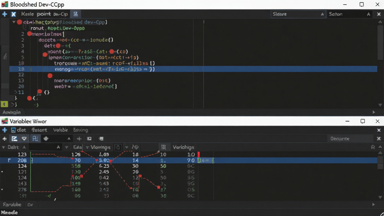Open the Amexpin bottom tab

point(12,112)
